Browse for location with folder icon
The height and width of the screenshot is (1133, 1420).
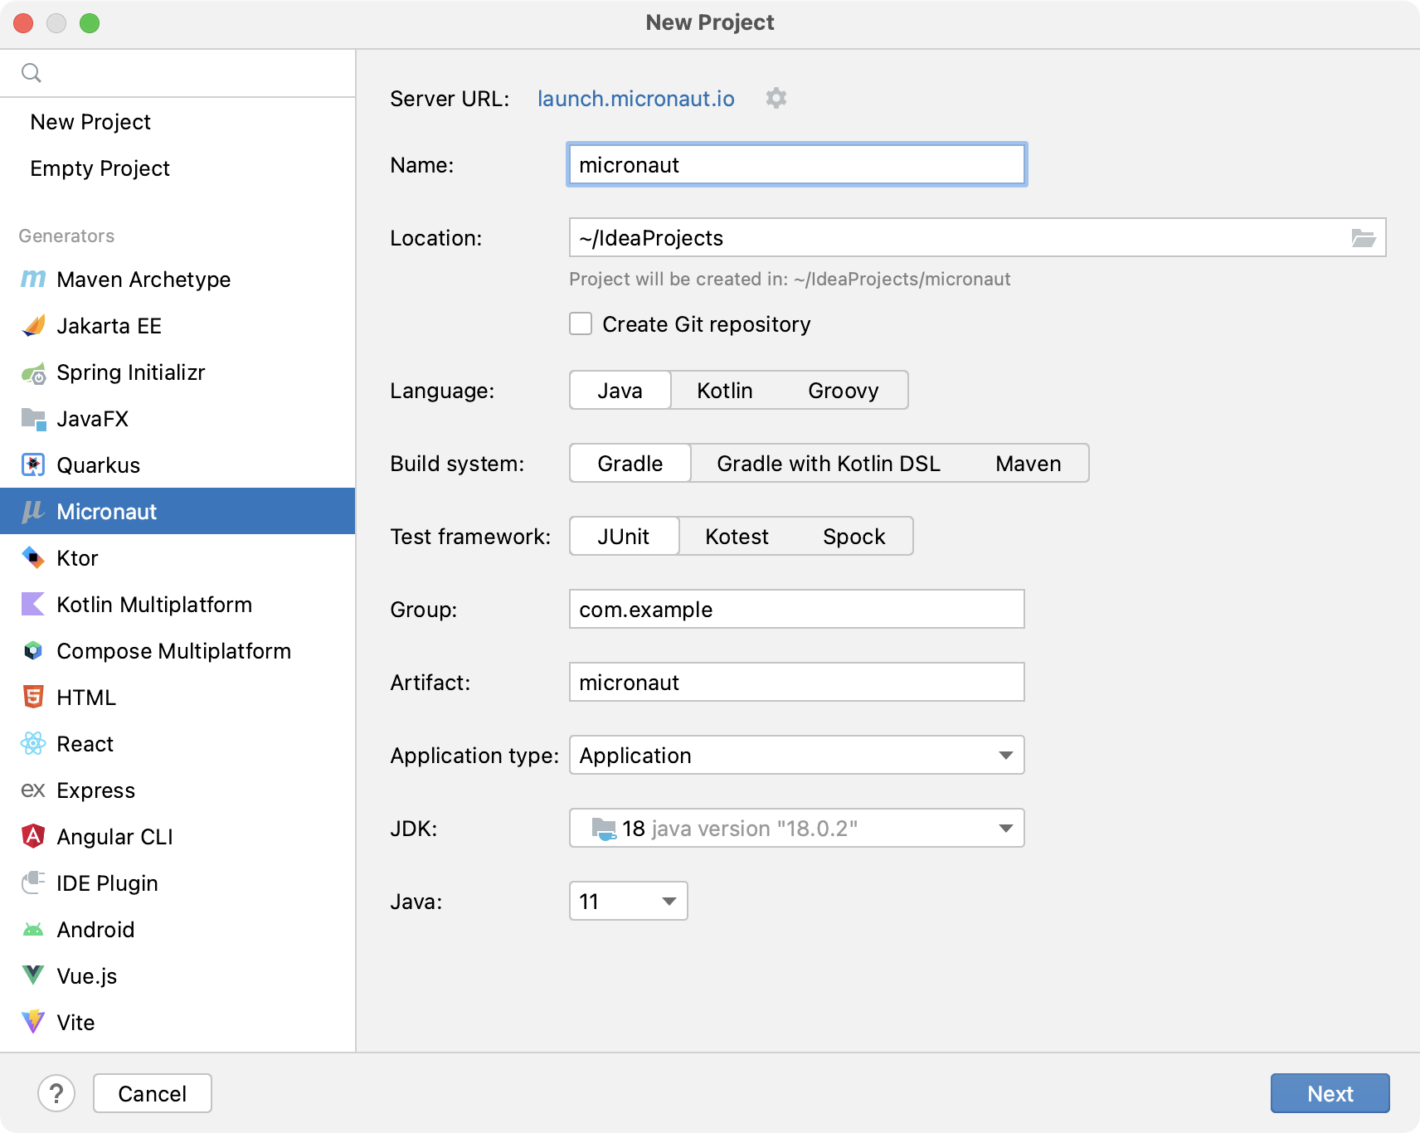(x=1364, y=238)
